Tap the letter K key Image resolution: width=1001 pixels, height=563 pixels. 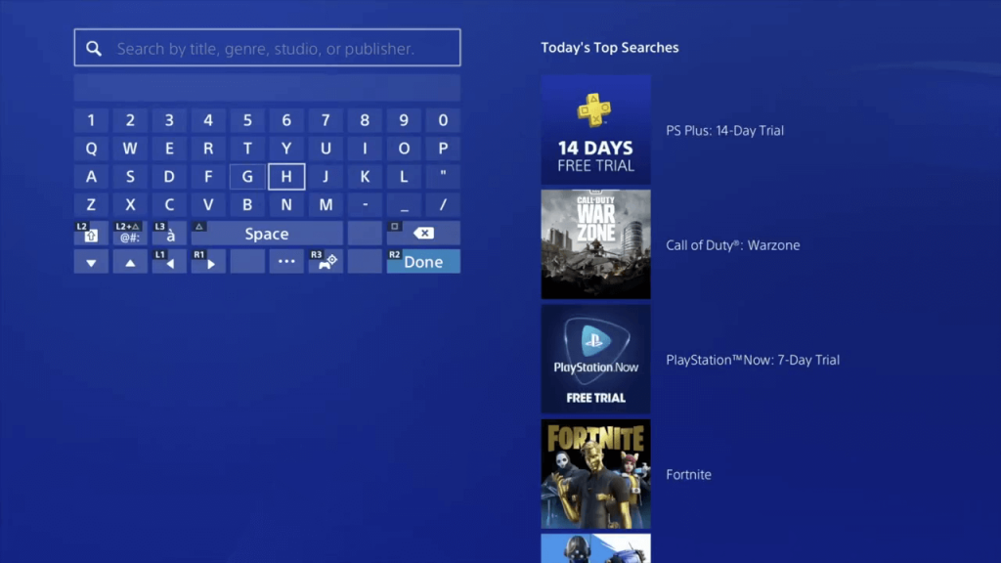click(x=365, y=177)
